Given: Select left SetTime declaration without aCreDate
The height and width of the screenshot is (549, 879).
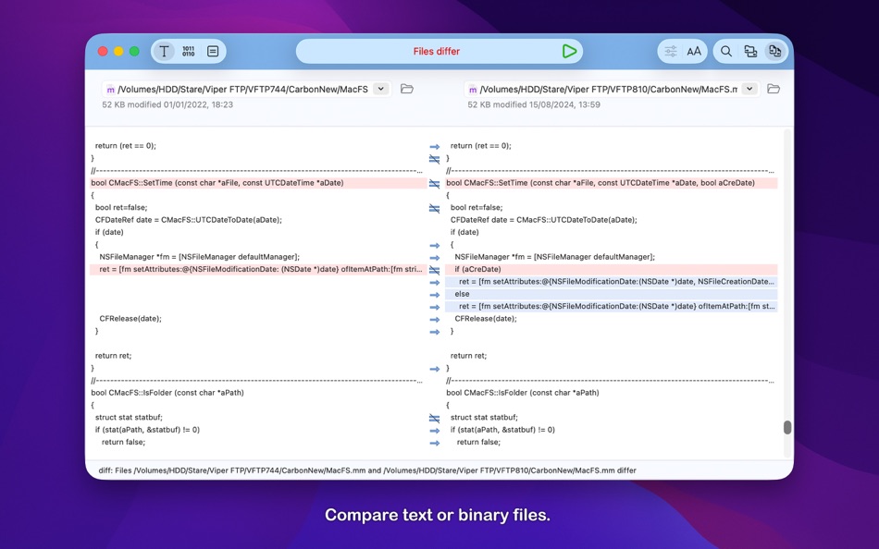Looking at the screenshot, I should pyautogui.click(x=258, y=183).
